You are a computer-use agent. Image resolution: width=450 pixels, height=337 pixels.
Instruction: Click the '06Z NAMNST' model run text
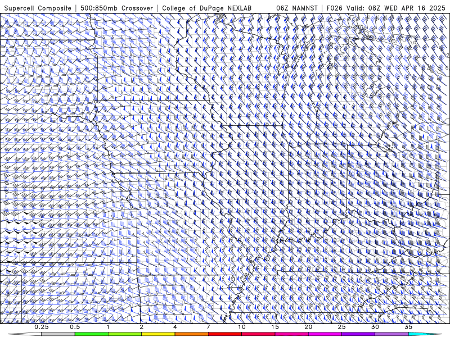pos(297,8)
